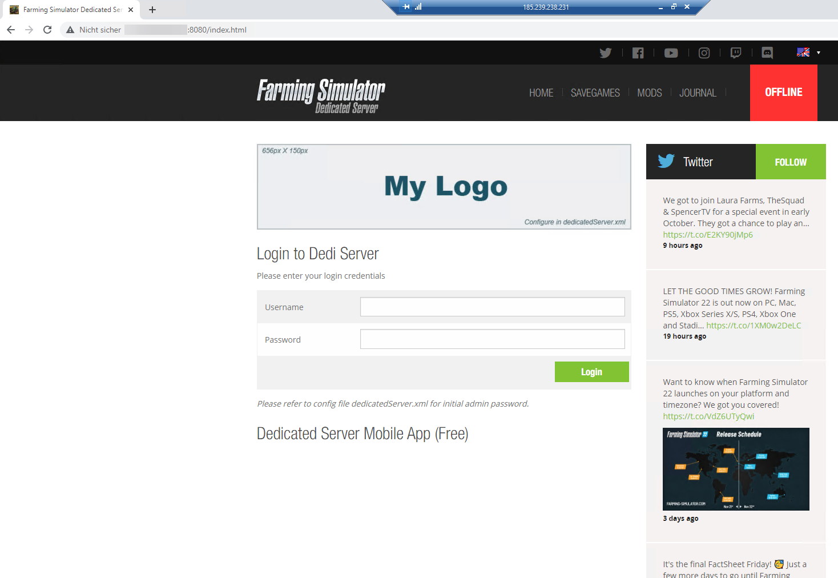Screen dimensions: 838x578
Task: Go back in browser history
Action: [x=11, y=30]
